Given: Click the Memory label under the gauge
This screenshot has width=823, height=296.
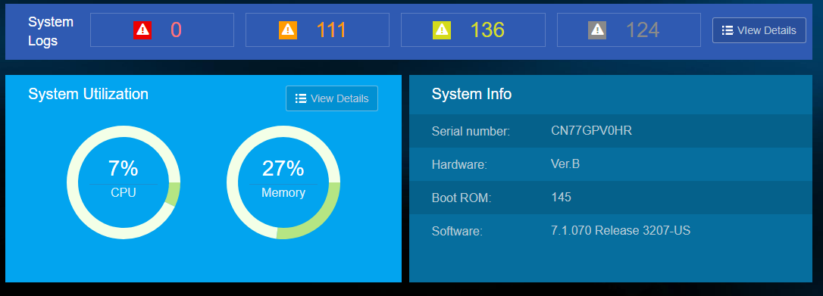Looking at the screenshot, I should [x=283, y=193].
